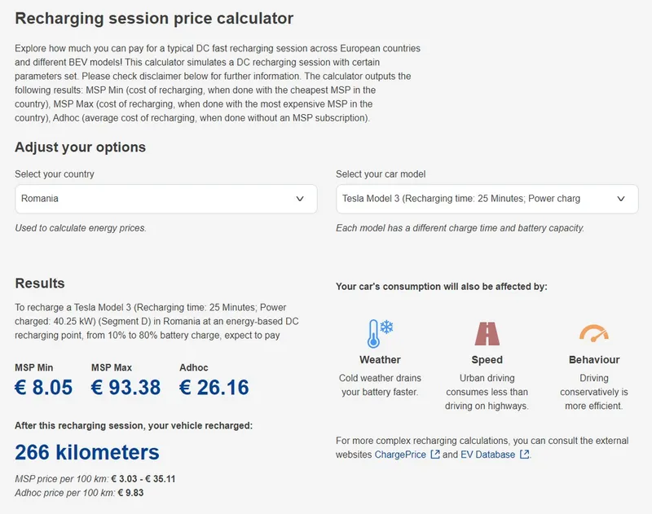Click the MSP Max price € 93.38
Image resolution: width=652 pixels, height=514 pixels.
[126, 387]
